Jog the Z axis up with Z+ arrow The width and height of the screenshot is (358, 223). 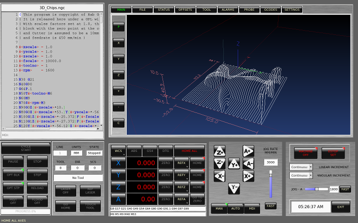(220, 151)
